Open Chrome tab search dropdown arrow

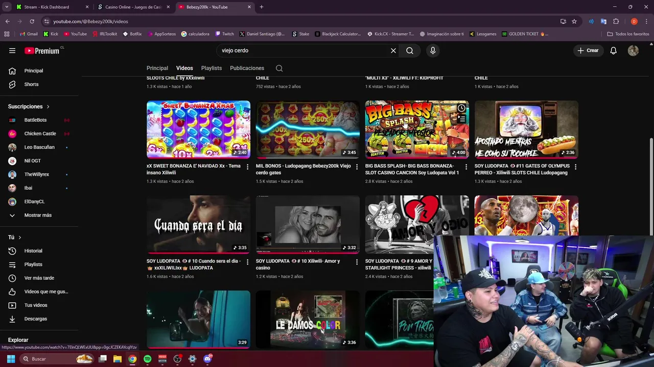click(x=7, y=7)
